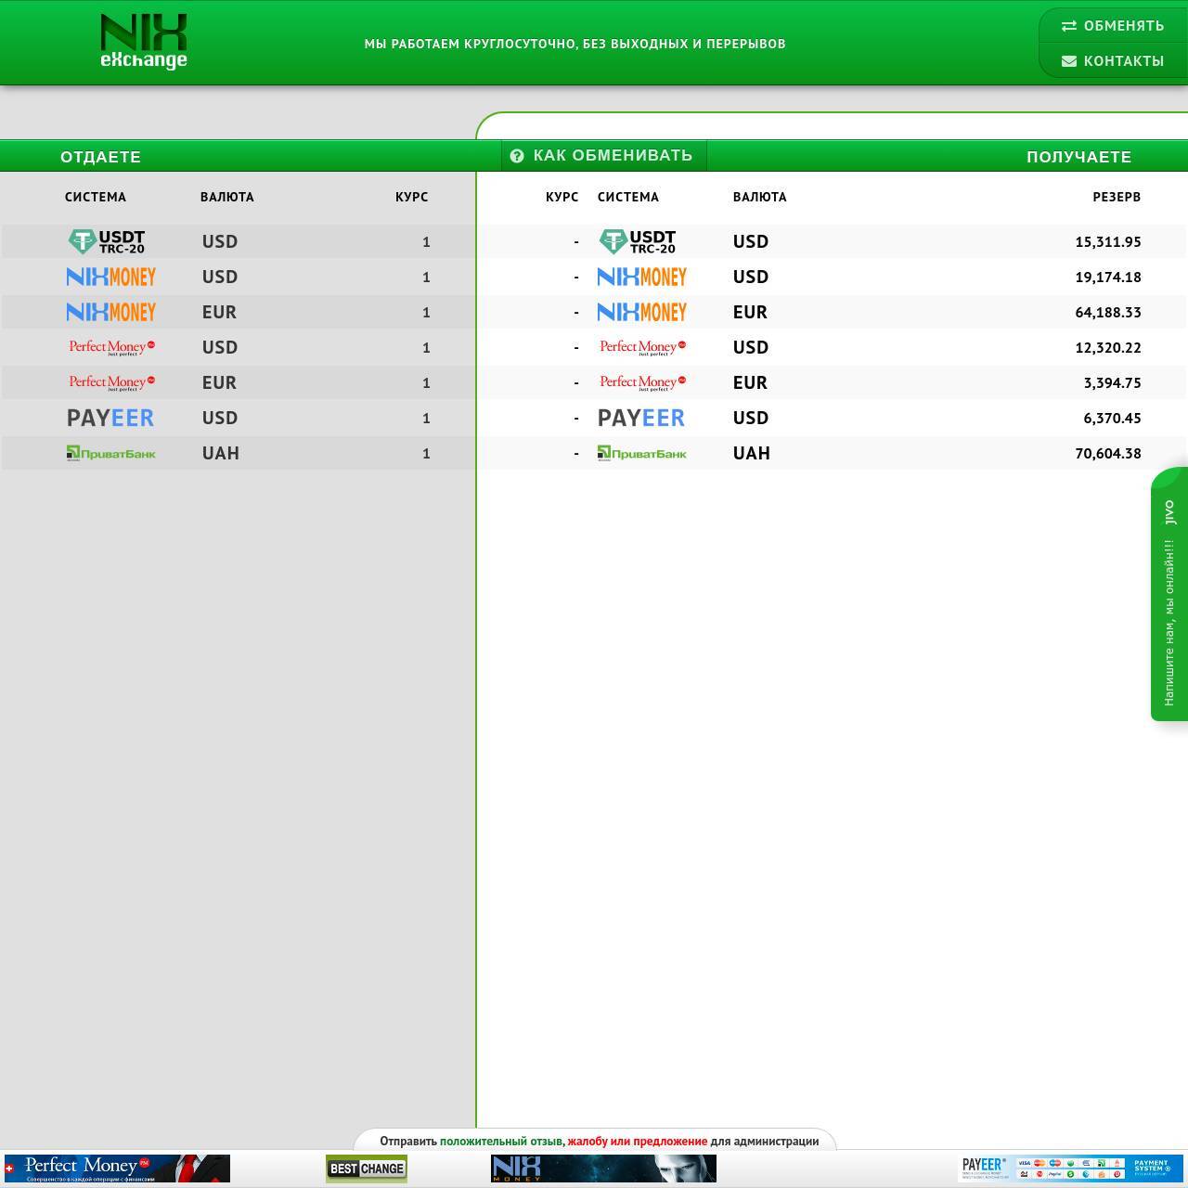Click the ОТДАЕТЕ panel header
Viewport: 1188px width, 1188px height.
(101, 157)
